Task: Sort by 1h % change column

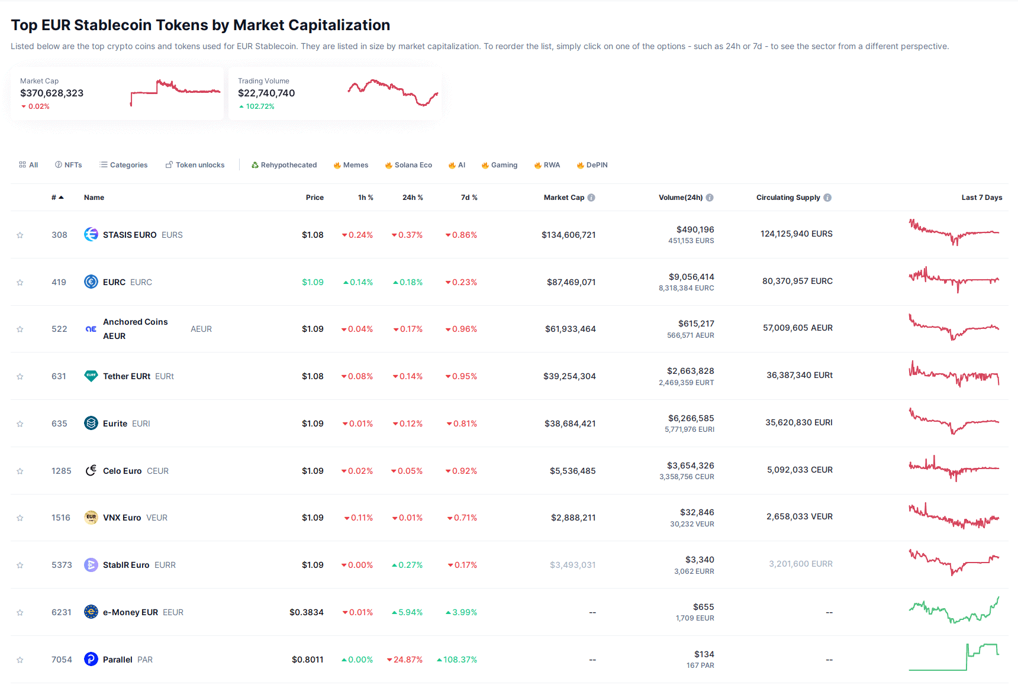Action: point(366,198)
